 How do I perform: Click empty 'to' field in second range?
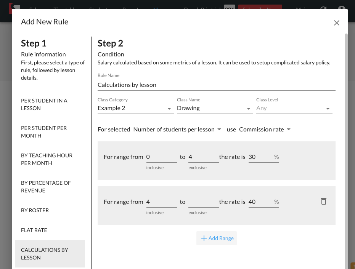pos(203,202)
